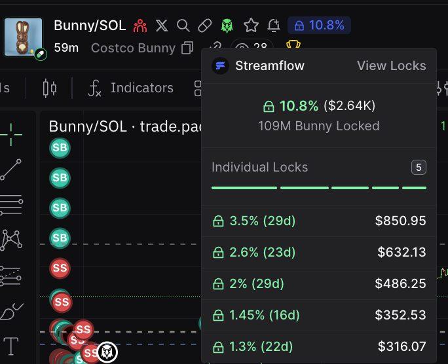The width and height of the screenshot is (448, 364).
Task: Select the forecasting projection tool
Action: pyautogui.click(x=11, y=276)
